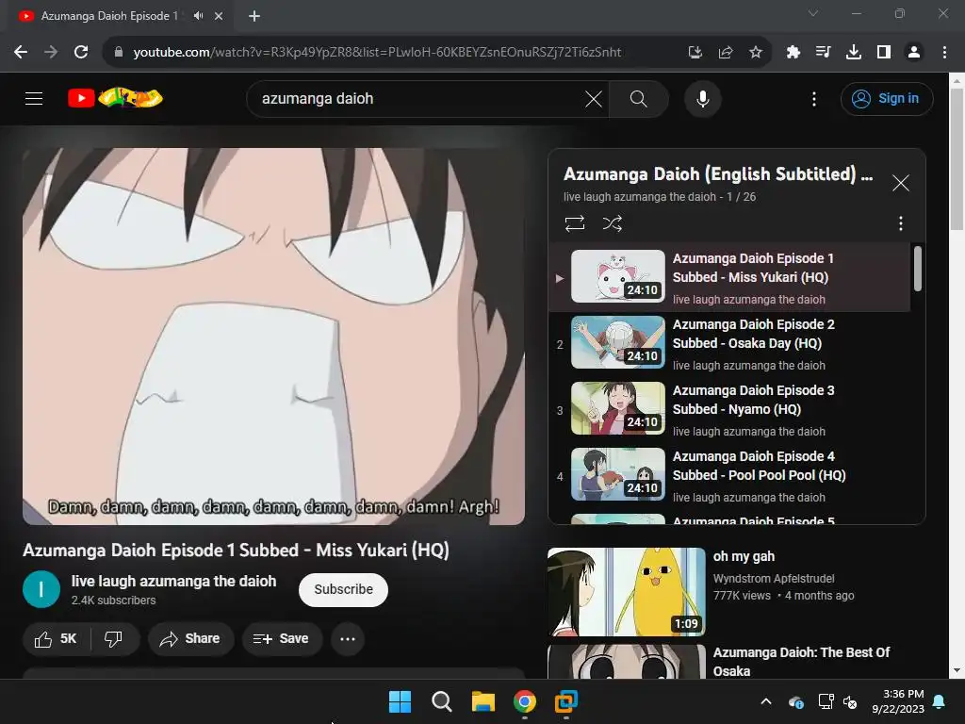Open Windows taskbar search
Image resolution: width=965 pixels, height=724 pixels.
pos(441,701)
